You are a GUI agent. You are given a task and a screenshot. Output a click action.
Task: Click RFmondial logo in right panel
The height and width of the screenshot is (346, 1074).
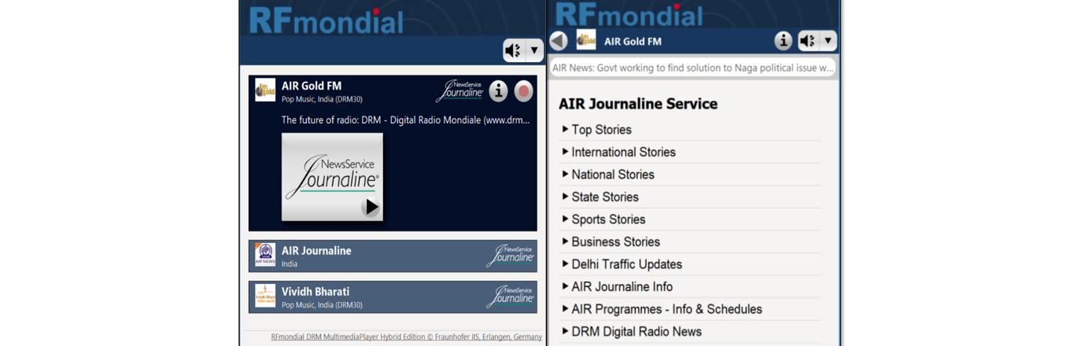point(628,14)
